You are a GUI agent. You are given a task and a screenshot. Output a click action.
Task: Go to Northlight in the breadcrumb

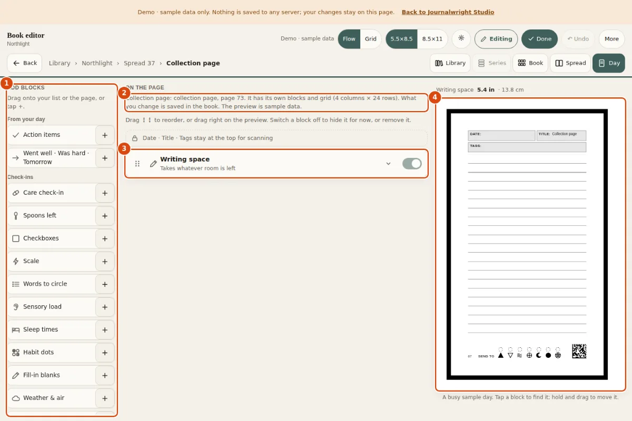click(x=97, y=63)
